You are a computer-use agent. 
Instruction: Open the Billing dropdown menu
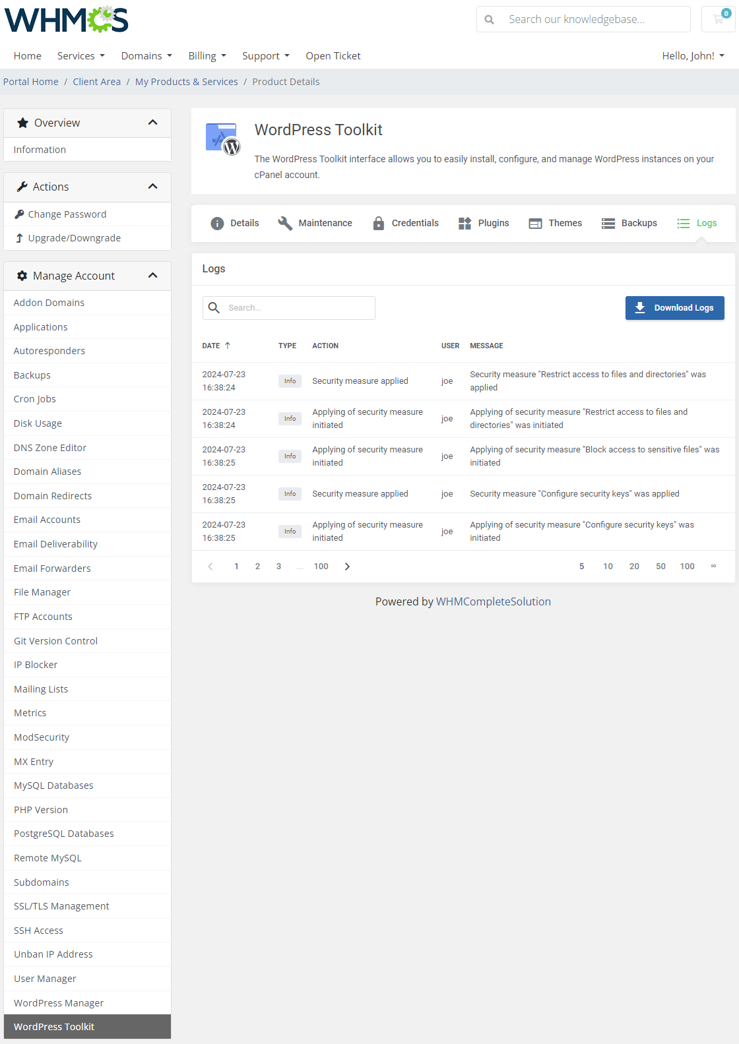tap(207, 56)
